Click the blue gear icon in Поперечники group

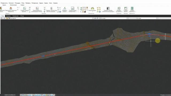pyautogui.click(x=100, y=12)
